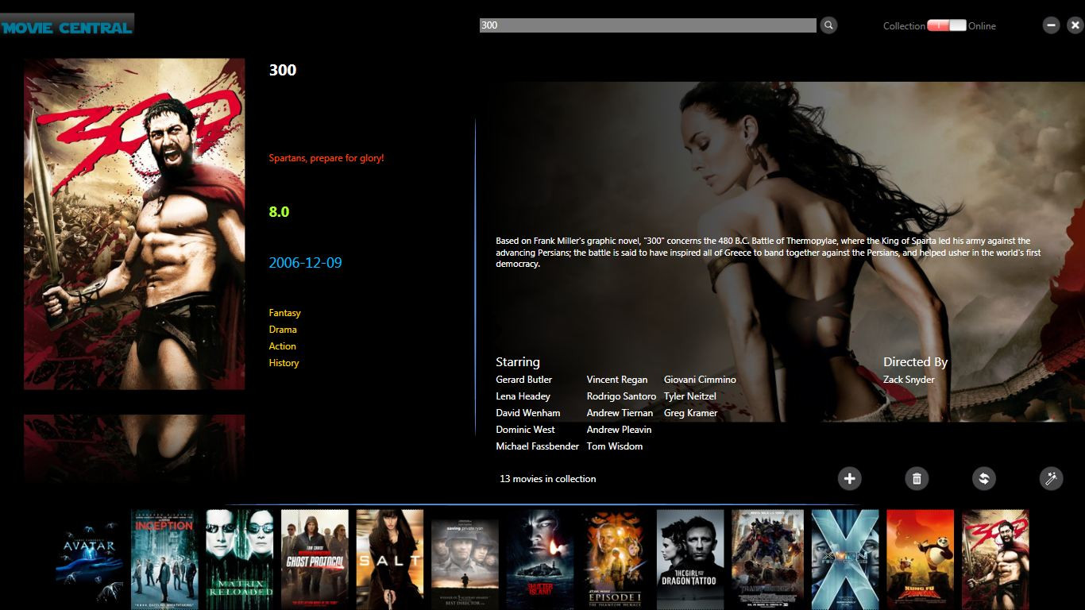Click director name Zack Snyder
This screenshot has width=1085, height=610.
909,380
